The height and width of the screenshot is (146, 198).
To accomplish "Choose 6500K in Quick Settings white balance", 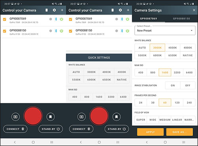I will tap(107, 80).
